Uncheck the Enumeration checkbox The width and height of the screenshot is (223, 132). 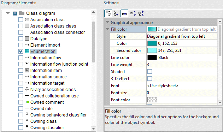20,51
